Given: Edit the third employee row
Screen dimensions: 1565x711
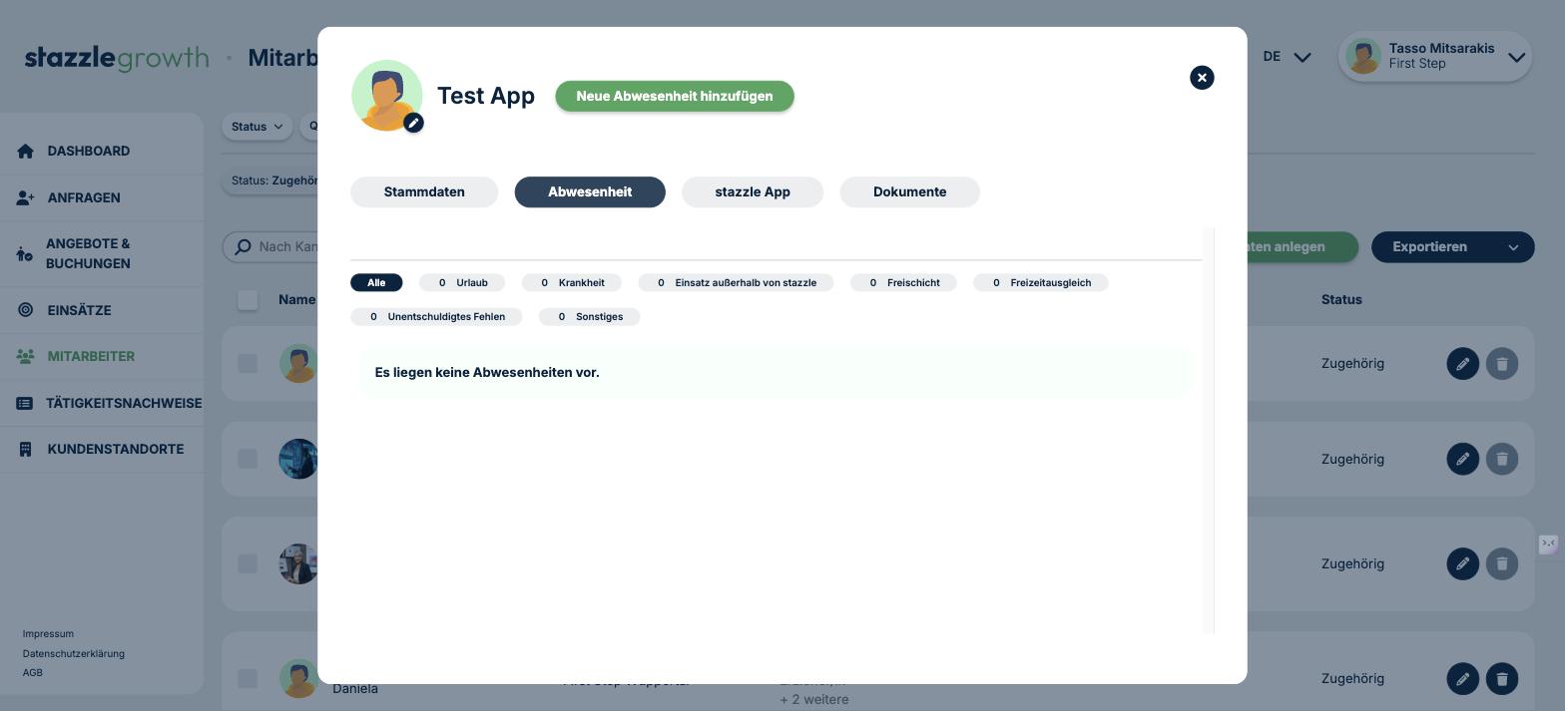Looking at the screenshot, I should click(x=1462, y=563).
